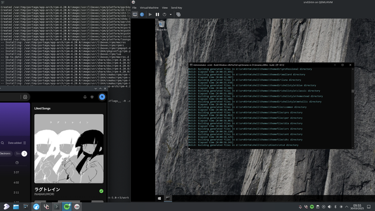Expand shutdown options dropdown arrow
Screen dimensions: 375x211
pos(171,14)
